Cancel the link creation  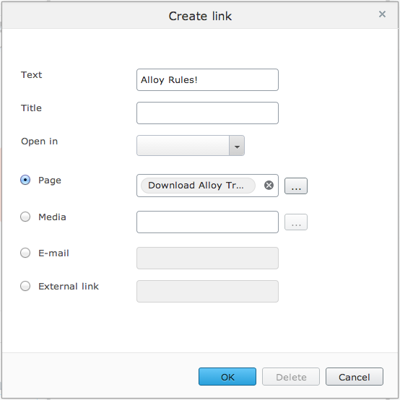coord(355,376)
